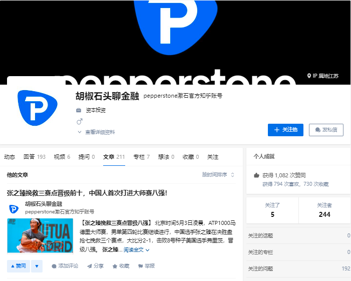
Task: Open 关注的话题 row
Action: click(x=298, y=235)
